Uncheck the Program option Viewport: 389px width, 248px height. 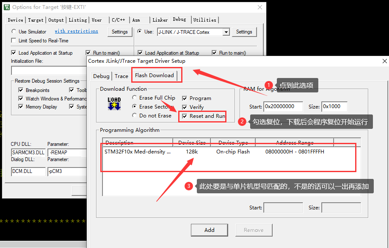(x=185, y=98)
